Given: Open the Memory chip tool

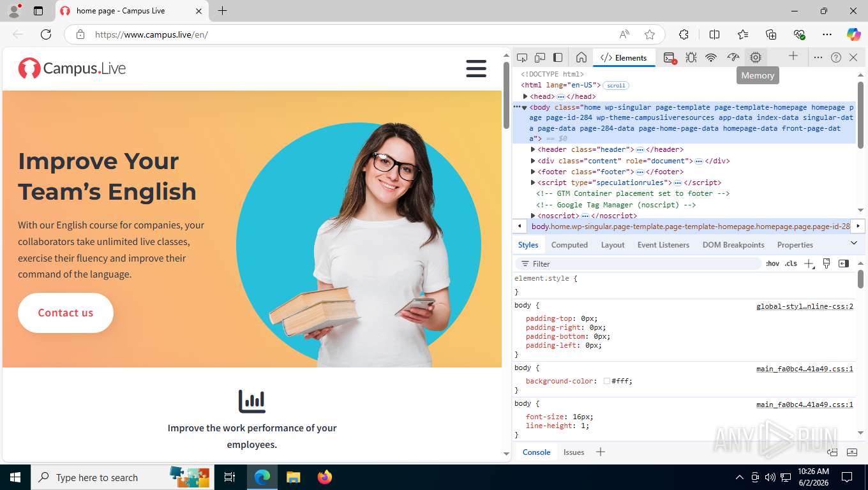Looking at the screenshot, I should 756,57.
